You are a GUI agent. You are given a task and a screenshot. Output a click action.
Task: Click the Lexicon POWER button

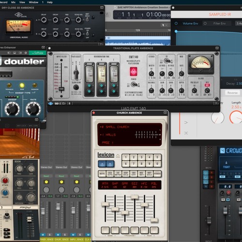click(157, 174)
